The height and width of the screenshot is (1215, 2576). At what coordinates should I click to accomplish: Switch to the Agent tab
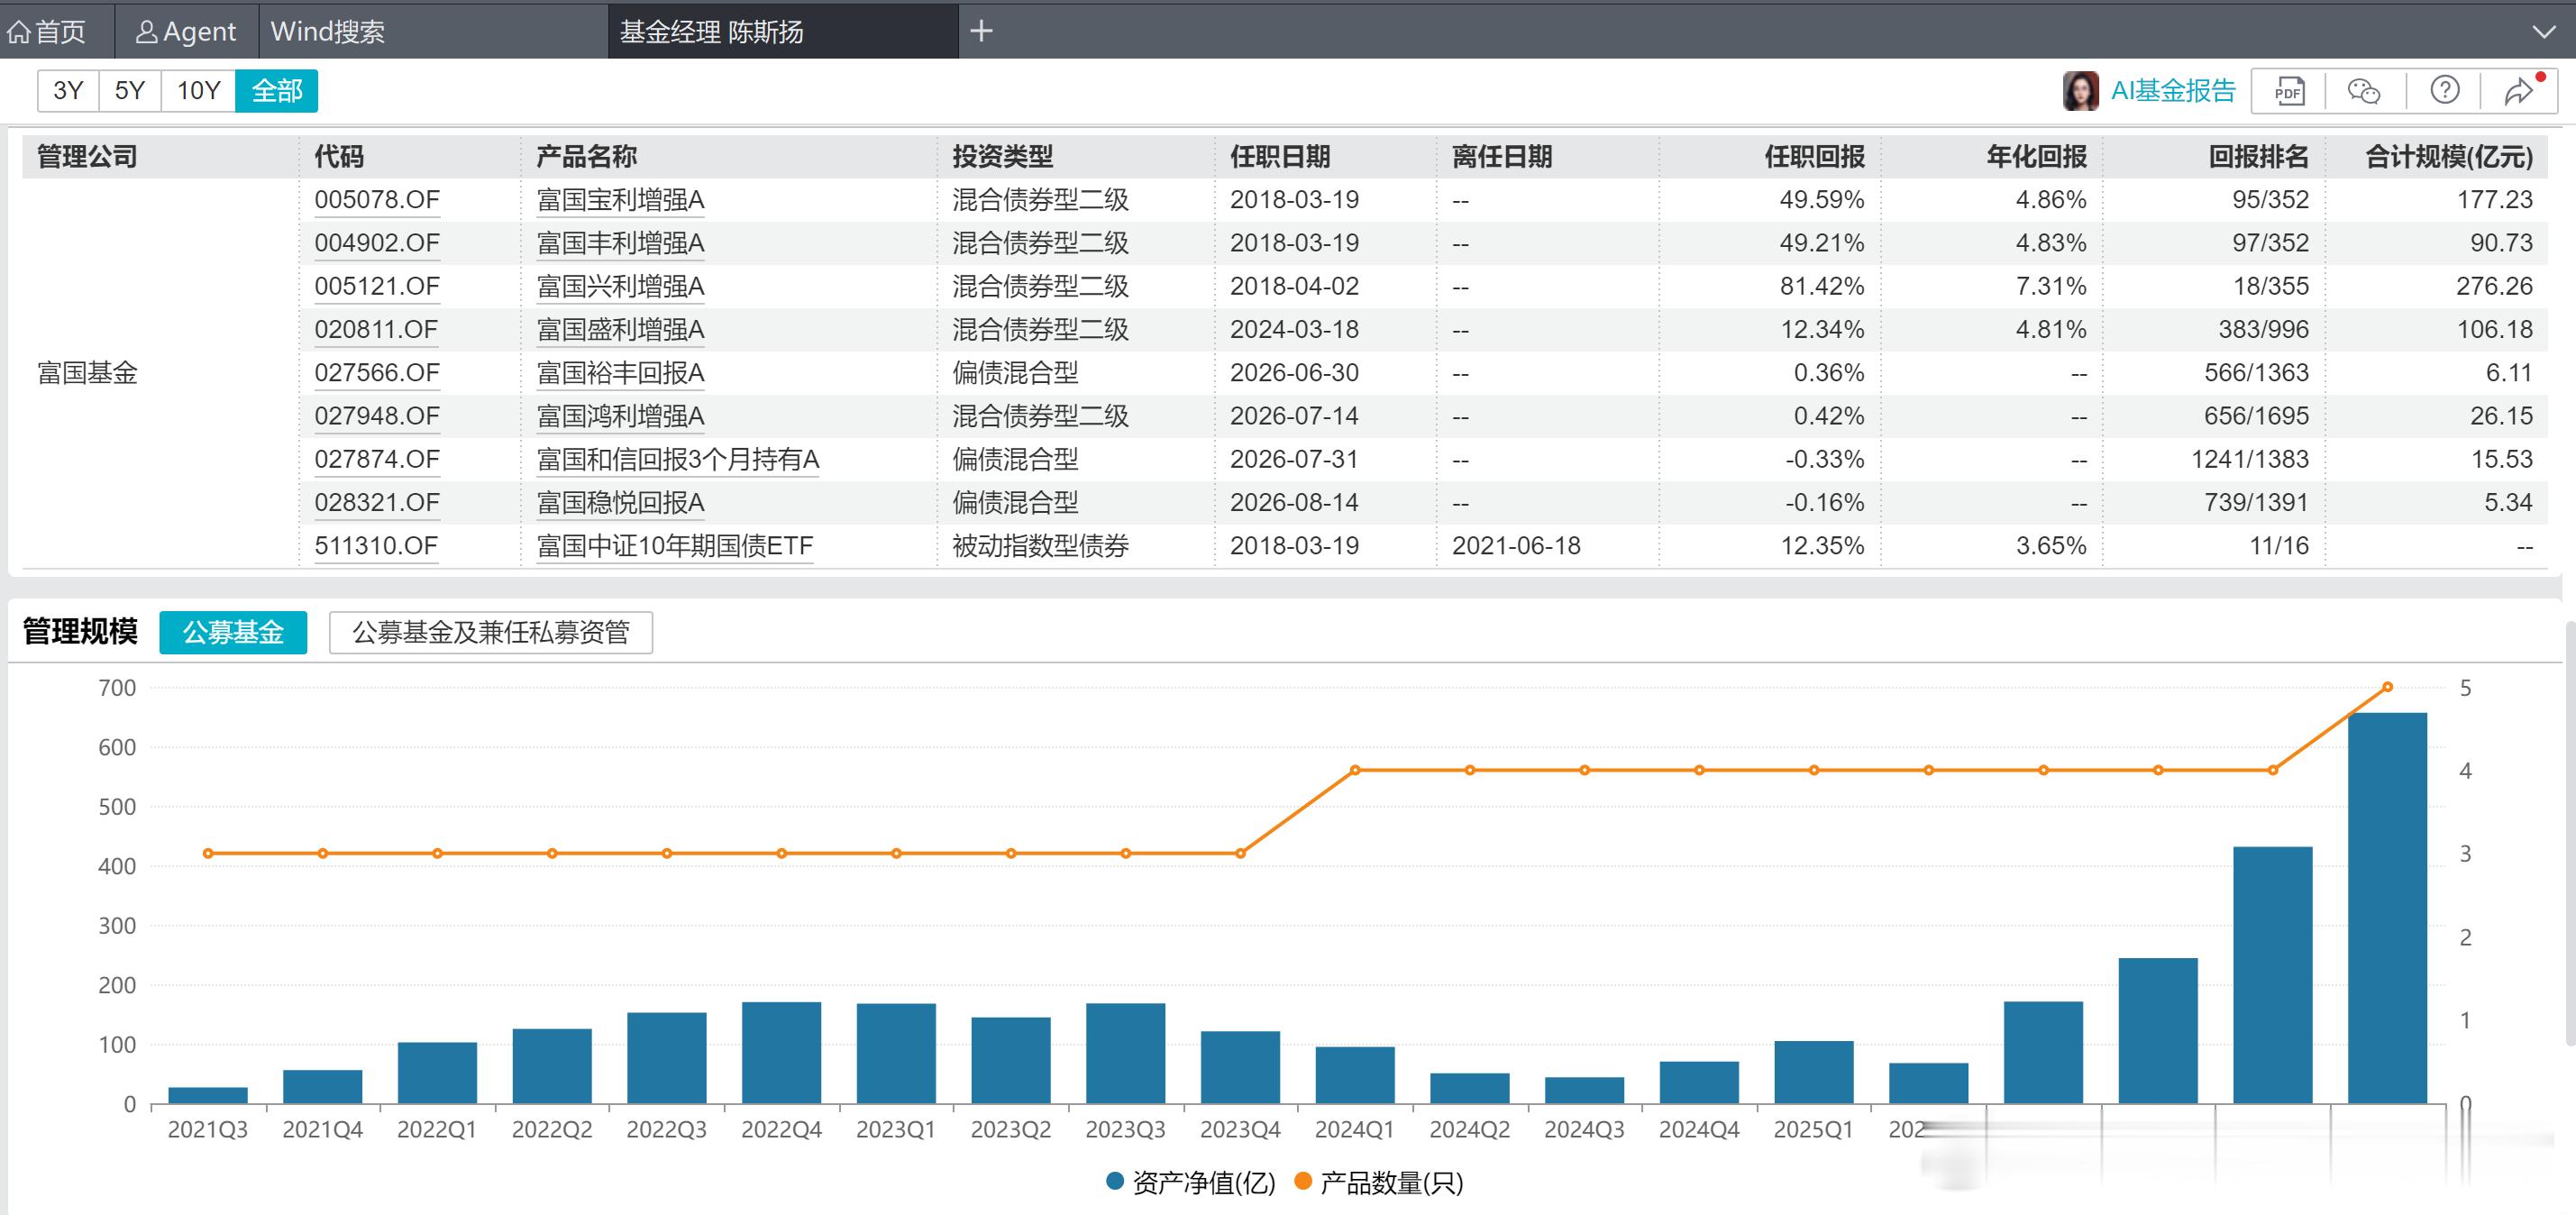(x=186, y=32)
